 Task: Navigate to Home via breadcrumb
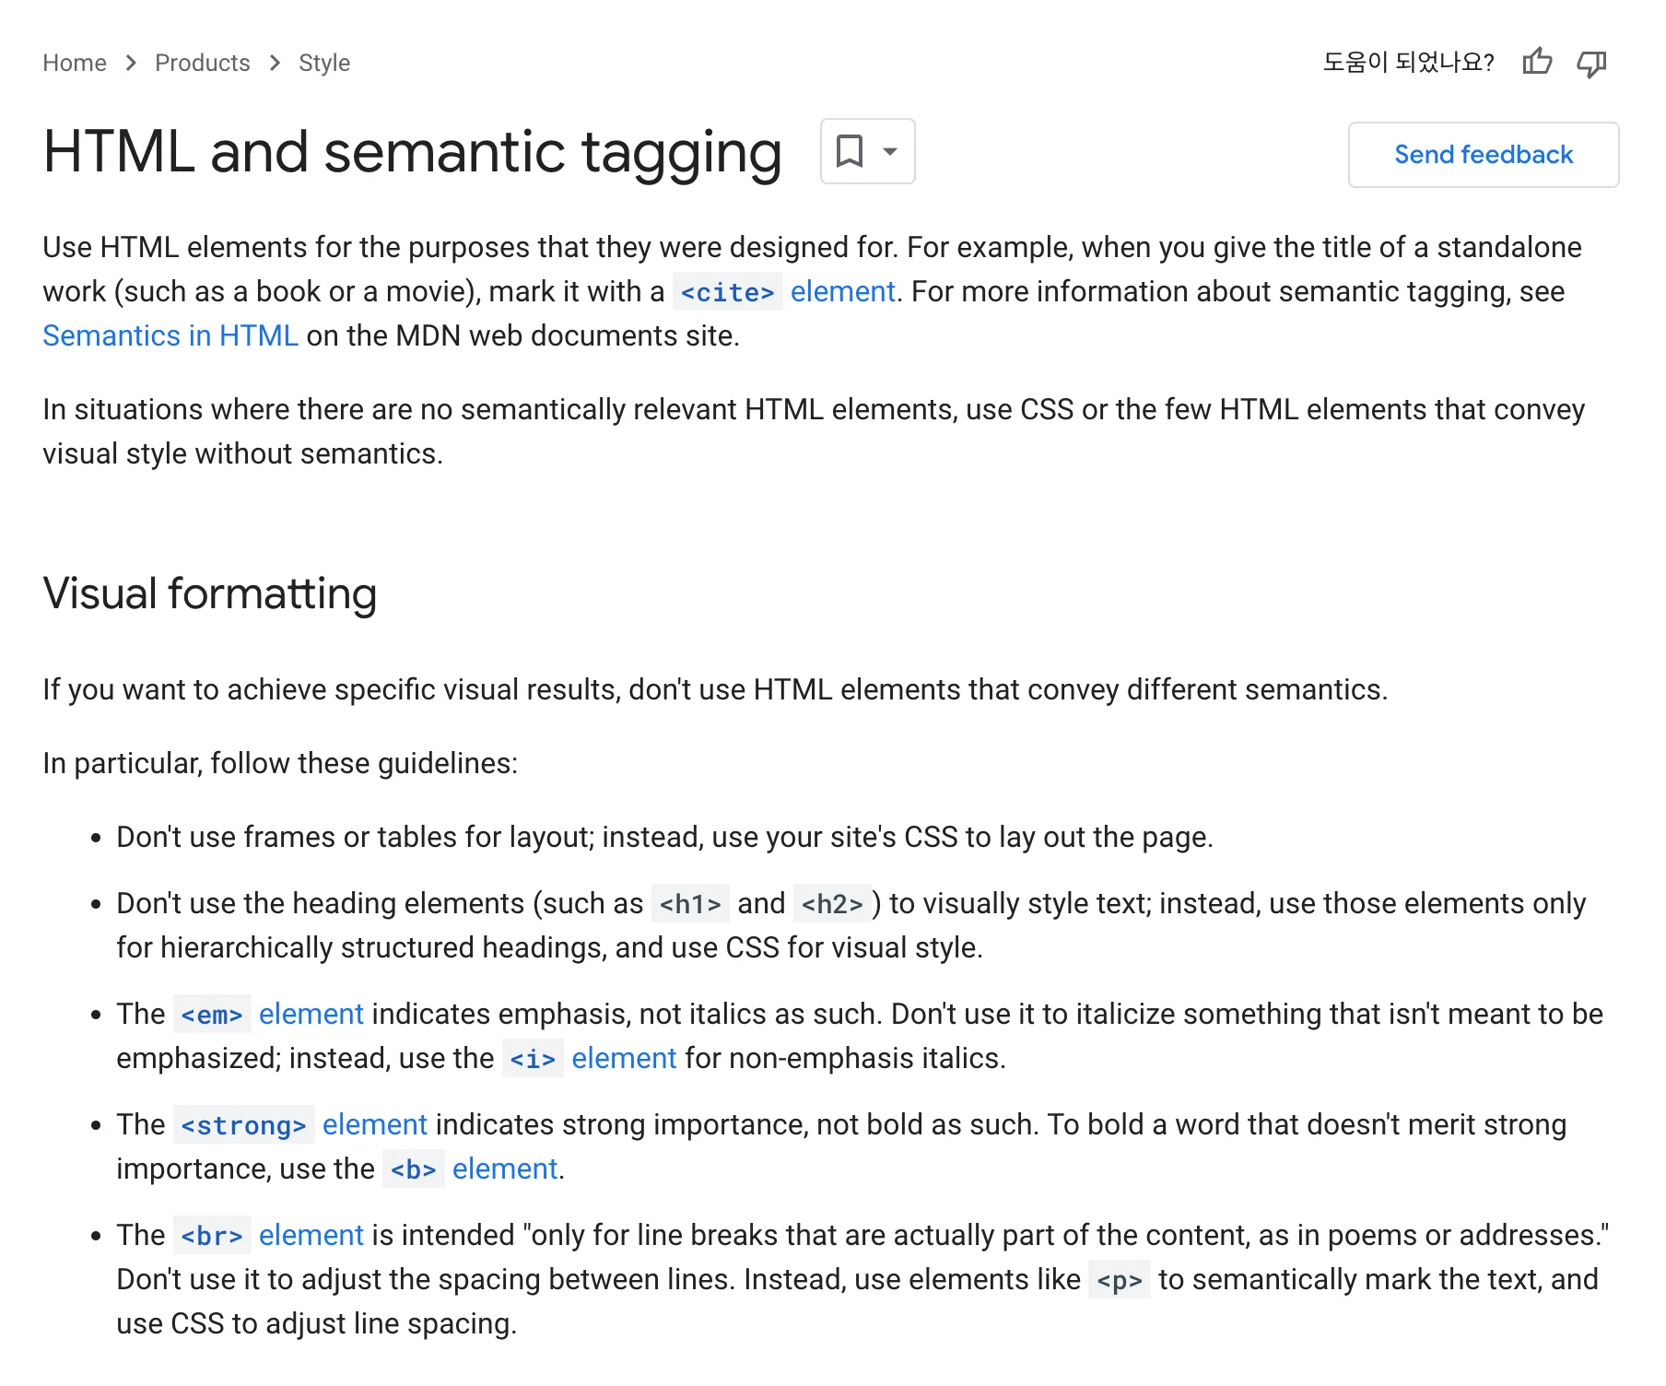74,63
